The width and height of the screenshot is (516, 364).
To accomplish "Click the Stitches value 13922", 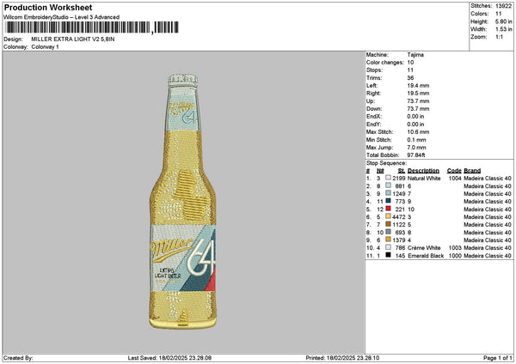I will 503,6.
